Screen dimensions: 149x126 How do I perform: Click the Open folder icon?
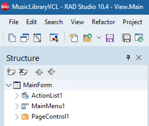tap(88, 38)
